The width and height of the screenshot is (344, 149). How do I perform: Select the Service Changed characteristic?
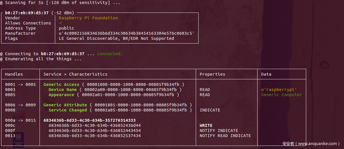tap(68, 110)
